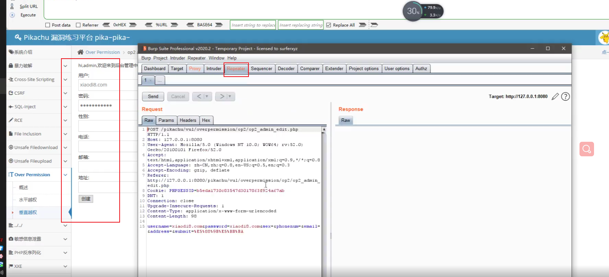The height and width of the screenshot is (277, 609).
Task: Click the PHP反序列化 icon in sidebar
Action: [x=11, y=252]
